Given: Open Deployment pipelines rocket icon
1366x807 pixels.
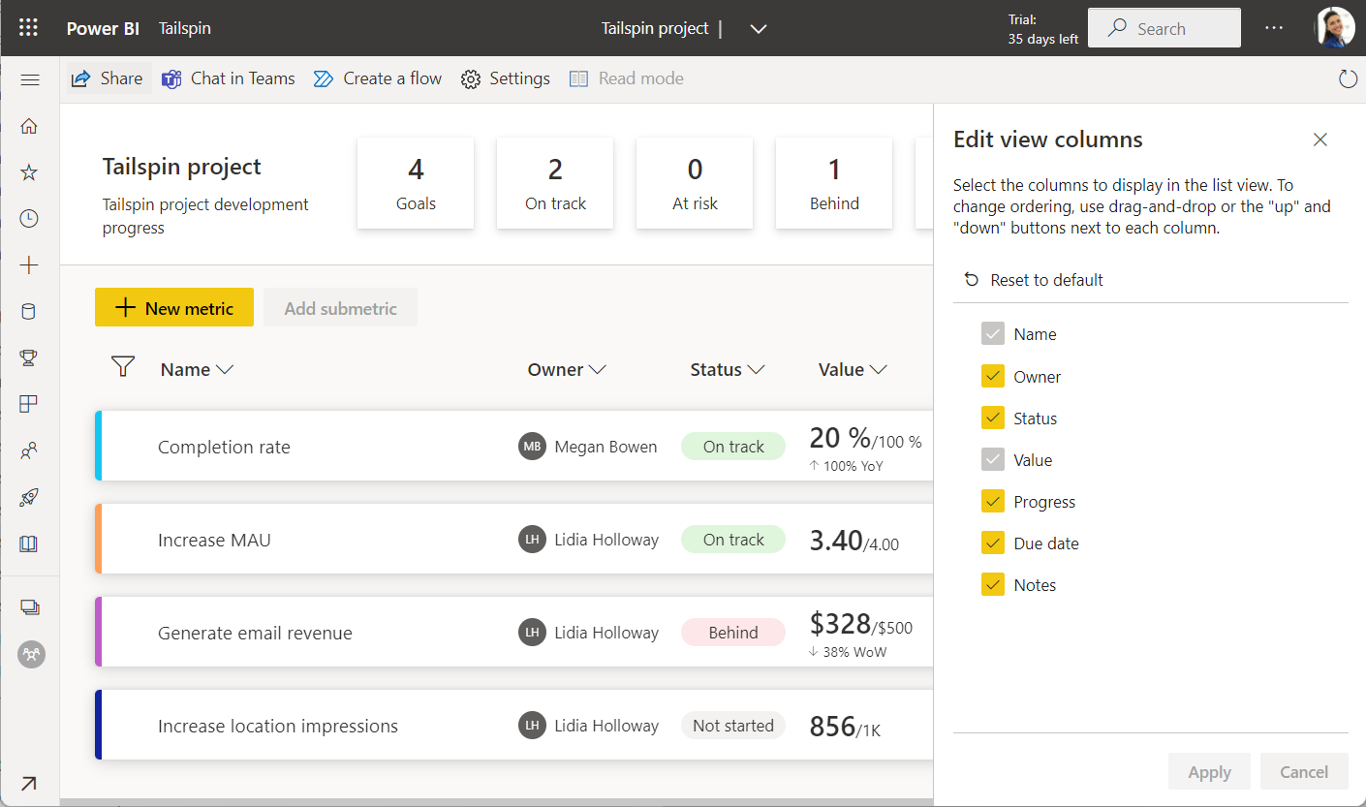Looking at the screenshot, I should pos(29,498).
